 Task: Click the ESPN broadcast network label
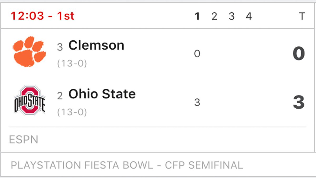(24, 139)
